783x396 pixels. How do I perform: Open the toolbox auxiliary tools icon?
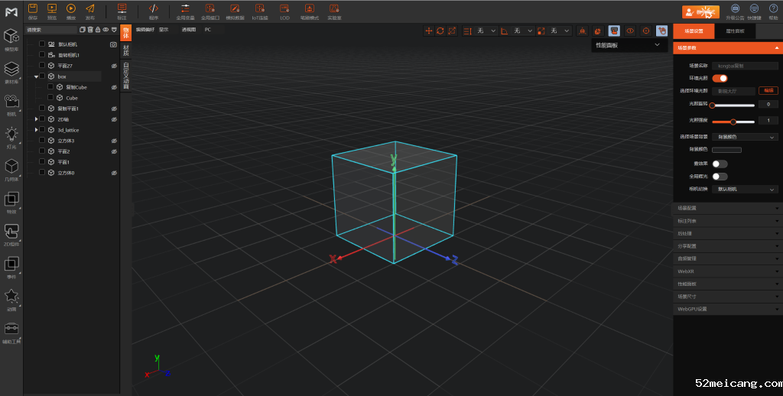tap(11, 330)
